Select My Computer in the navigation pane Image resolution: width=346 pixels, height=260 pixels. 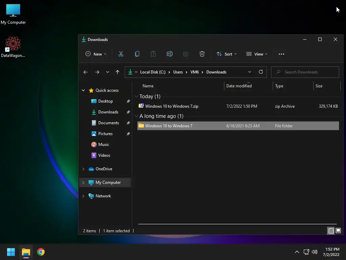(105, 182)
